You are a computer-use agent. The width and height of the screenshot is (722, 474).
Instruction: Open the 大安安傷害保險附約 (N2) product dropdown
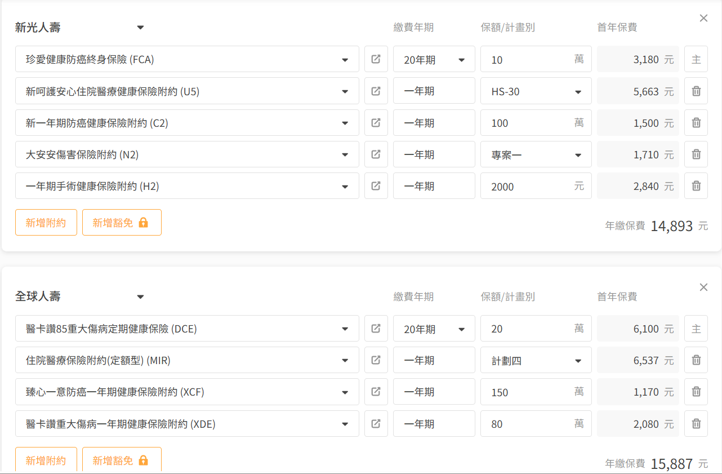coord(187,154)
